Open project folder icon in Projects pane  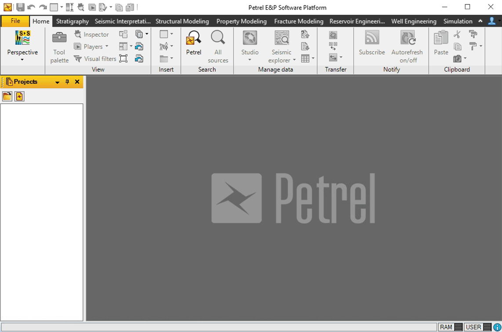coord(7,96)
